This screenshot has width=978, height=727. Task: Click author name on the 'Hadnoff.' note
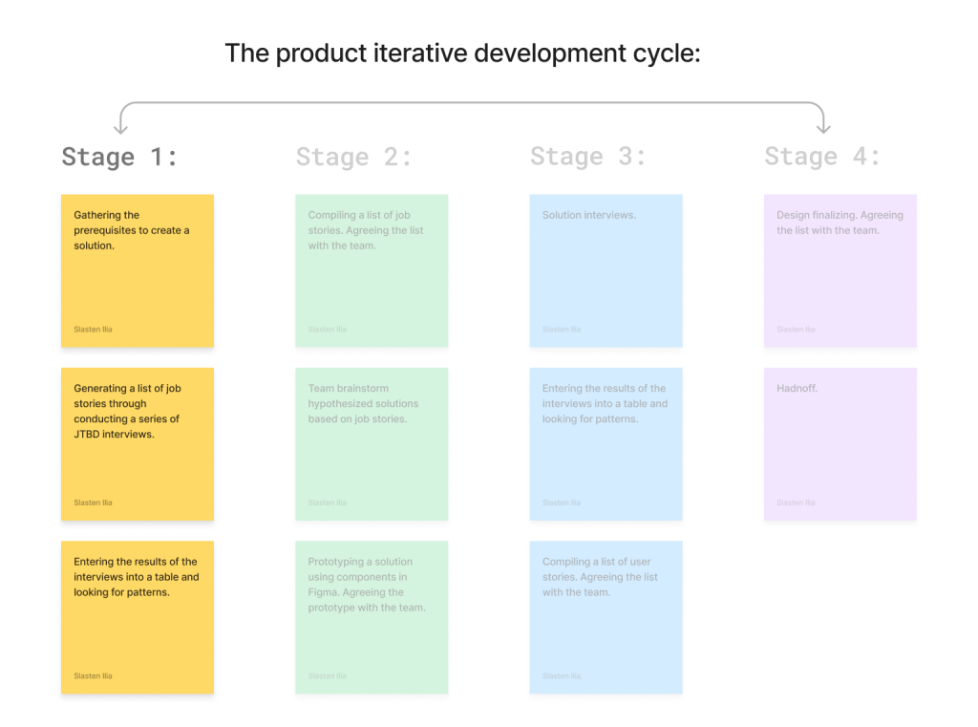pos(796,502)
